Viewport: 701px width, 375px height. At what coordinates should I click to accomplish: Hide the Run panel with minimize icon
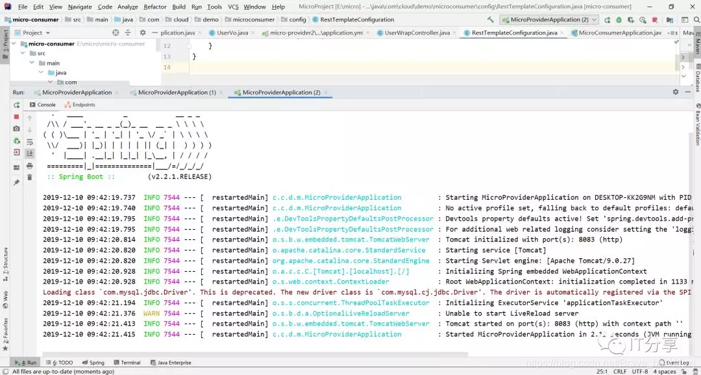(x=689, y=91)
